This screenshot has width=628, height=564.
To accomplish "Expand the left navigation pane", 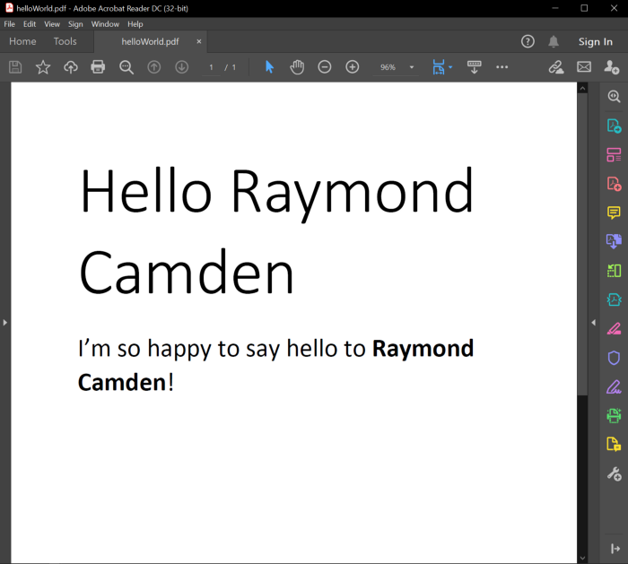I will (x=4, y=322).
